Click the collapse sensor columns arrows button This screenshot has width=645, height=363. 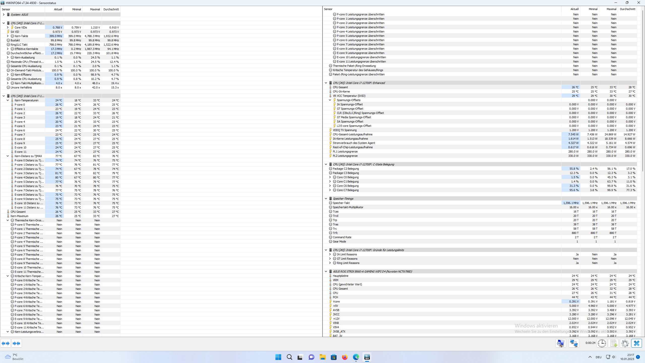[x=16, y=343]
